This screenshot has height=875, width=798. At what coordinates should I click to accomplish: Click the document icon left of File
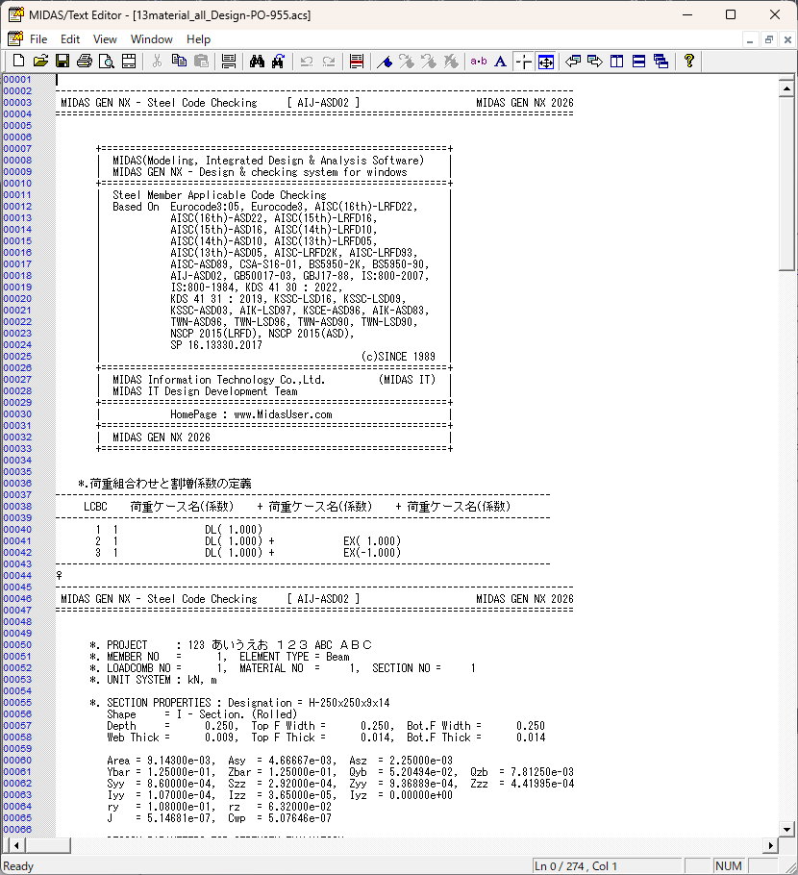[x=15, y=38]
